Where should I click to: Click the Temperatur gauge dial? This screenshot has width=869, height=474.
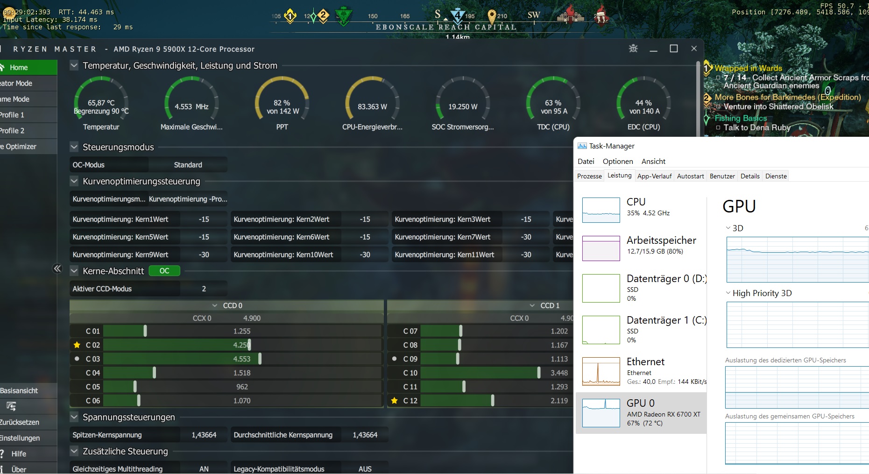click(101, 100)
